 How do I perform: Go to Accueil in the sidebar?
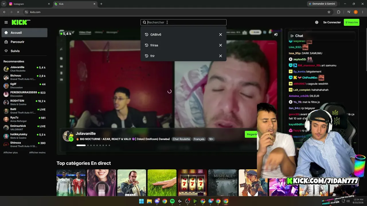(24, 33)
